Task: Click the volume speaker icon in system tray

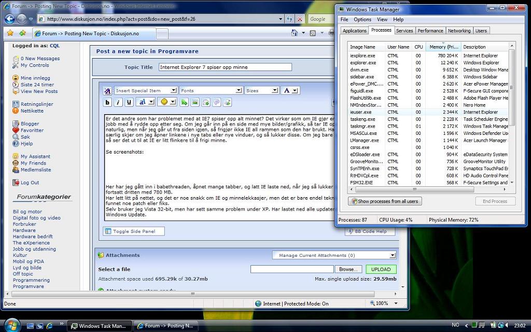Action: [508, 326]
